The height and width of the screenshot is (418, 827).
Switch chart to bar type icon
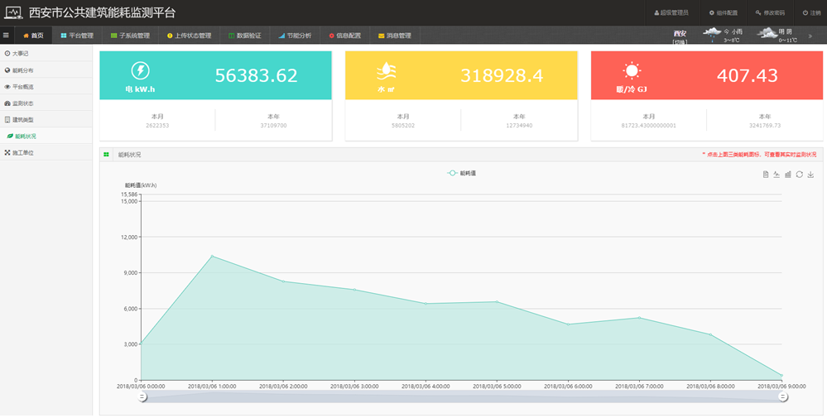788,175
